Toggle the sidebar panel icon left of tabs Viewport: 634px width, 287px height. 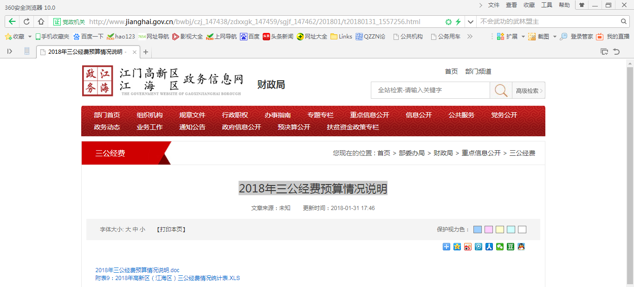[10, 51]
